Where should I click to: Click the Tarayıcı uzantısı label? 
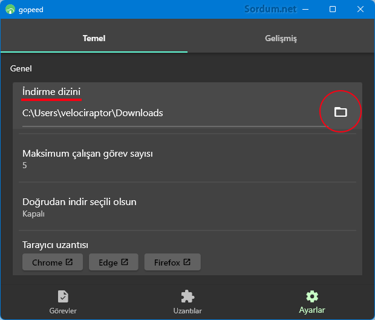pos(55,245)
